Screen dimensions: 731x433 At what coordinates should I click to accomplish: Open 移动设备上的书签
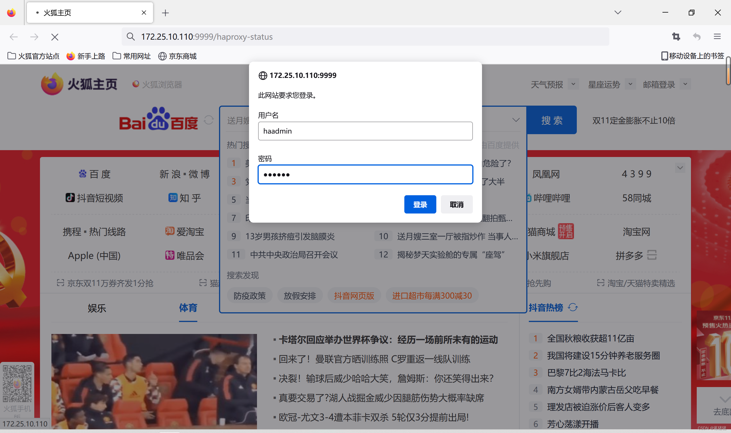[693, 56]
